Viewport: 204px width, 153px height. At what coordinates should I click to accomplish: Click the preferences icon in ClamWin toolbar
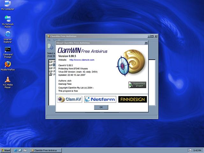click(x=50, y=47)
